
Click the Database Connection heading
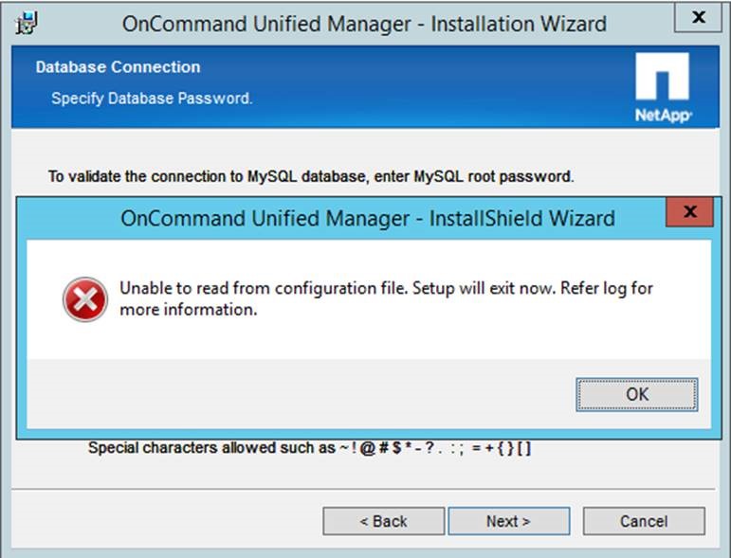coord(118,67)
